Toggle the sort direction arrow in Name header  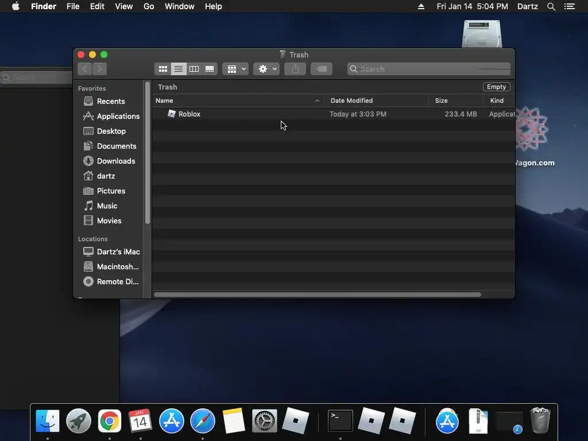pyautogui.click(x=317, y=100)
